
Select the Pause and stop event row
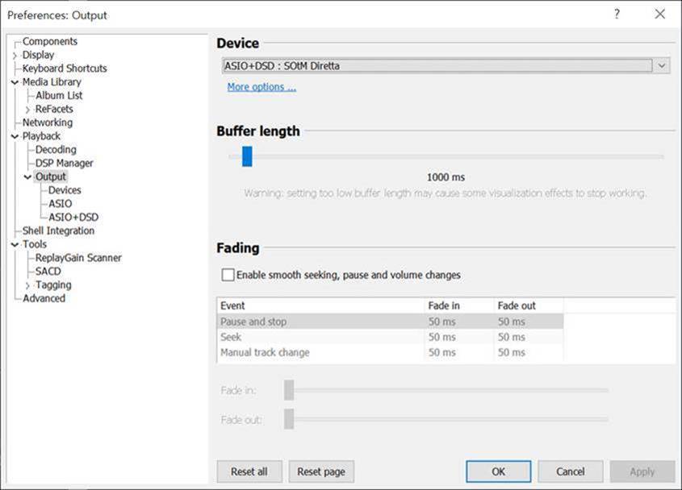click(253, 322)
